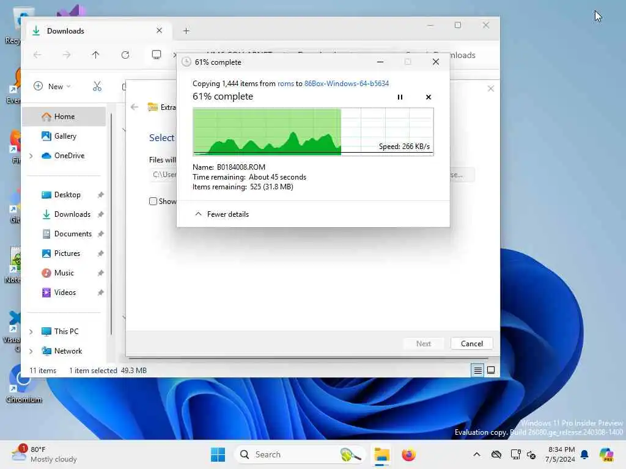Go up one folder level
The height and width of the screenshot is (469, 626).
pos(96,54)
